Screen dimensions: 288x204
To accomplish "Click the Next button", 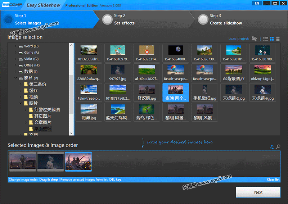I will pos(258,192).
